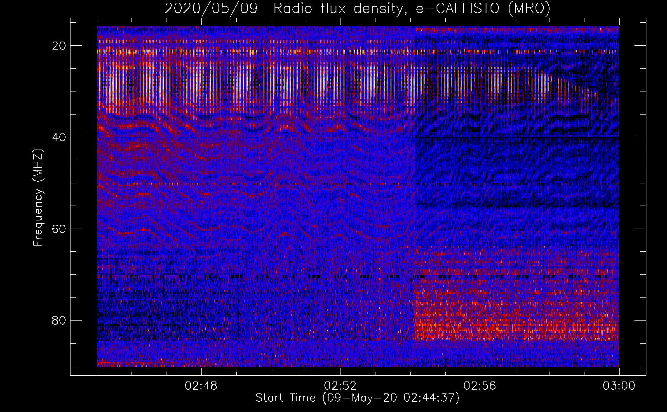This screenshot has height=412, width=667.
Task: Click the 02:52 time tick label
Action: [341, 386]
